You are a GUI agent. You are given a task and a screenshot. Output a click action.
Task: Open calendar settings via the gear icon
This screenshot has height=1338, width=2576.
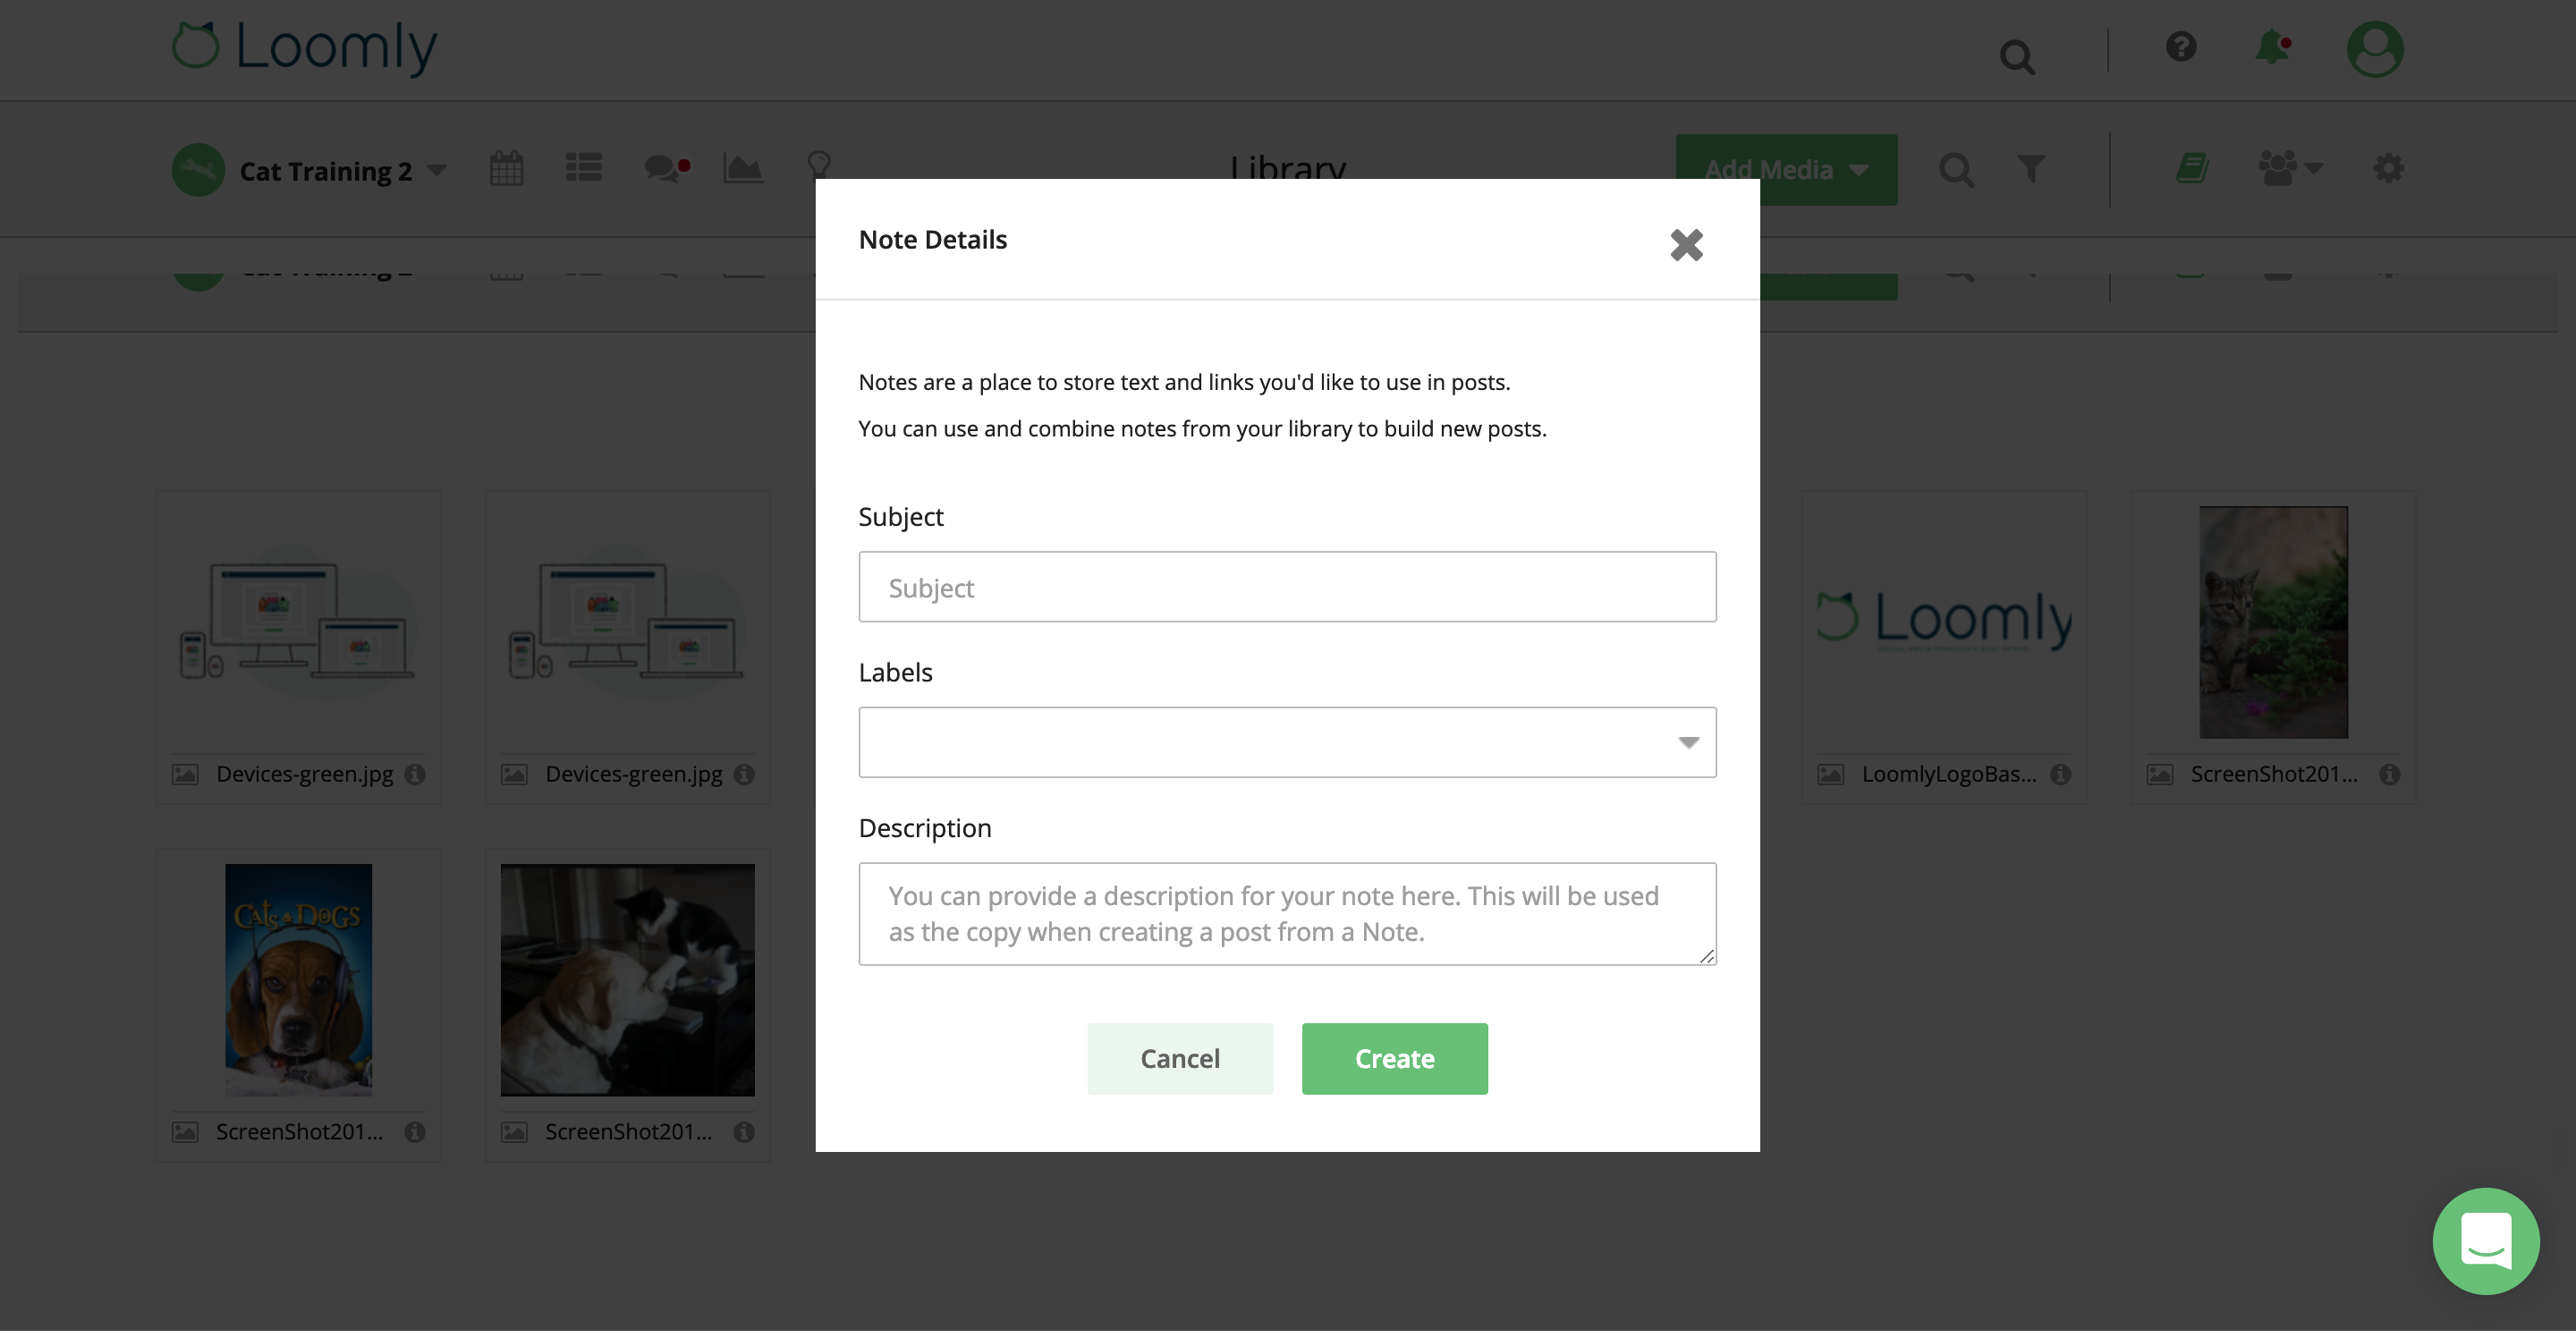pyautogui.click(x=2389, y=169)
